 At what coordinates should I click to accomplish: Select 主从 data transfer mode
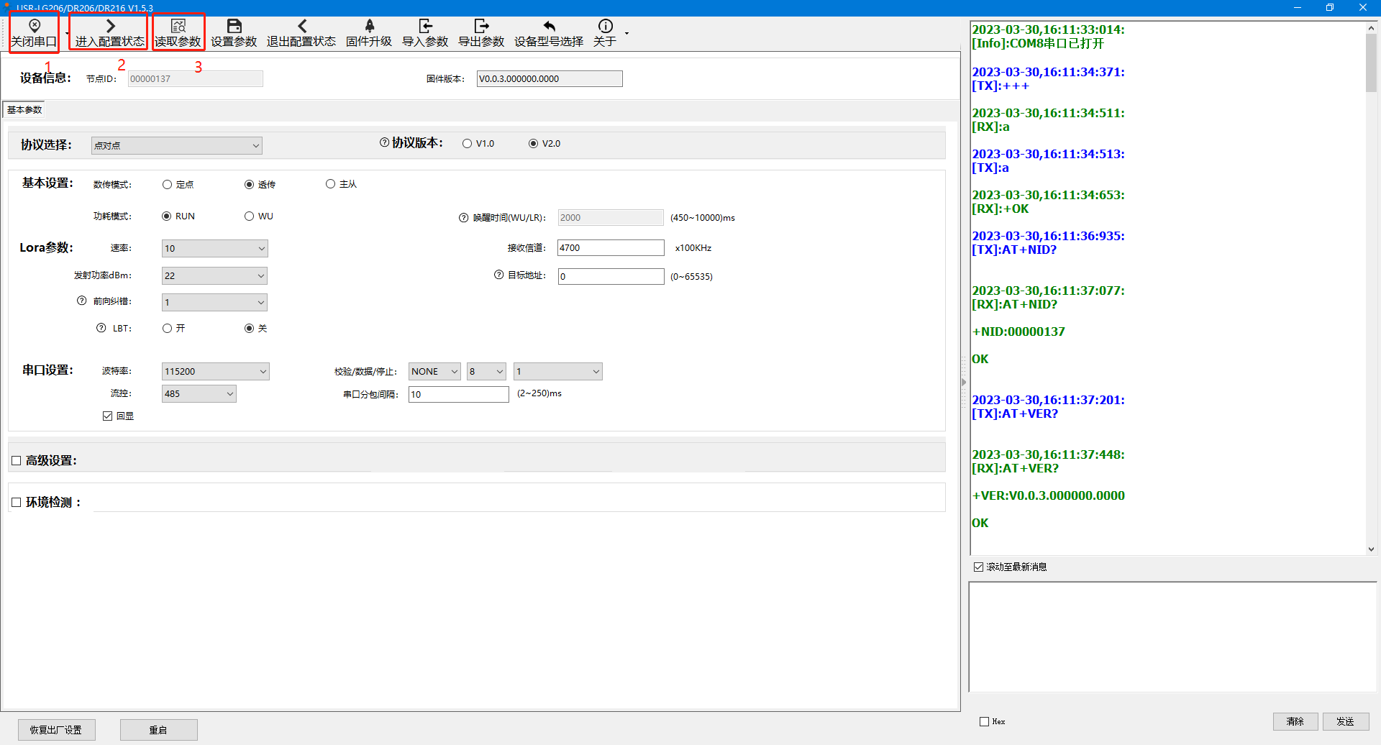pos(330,184)
